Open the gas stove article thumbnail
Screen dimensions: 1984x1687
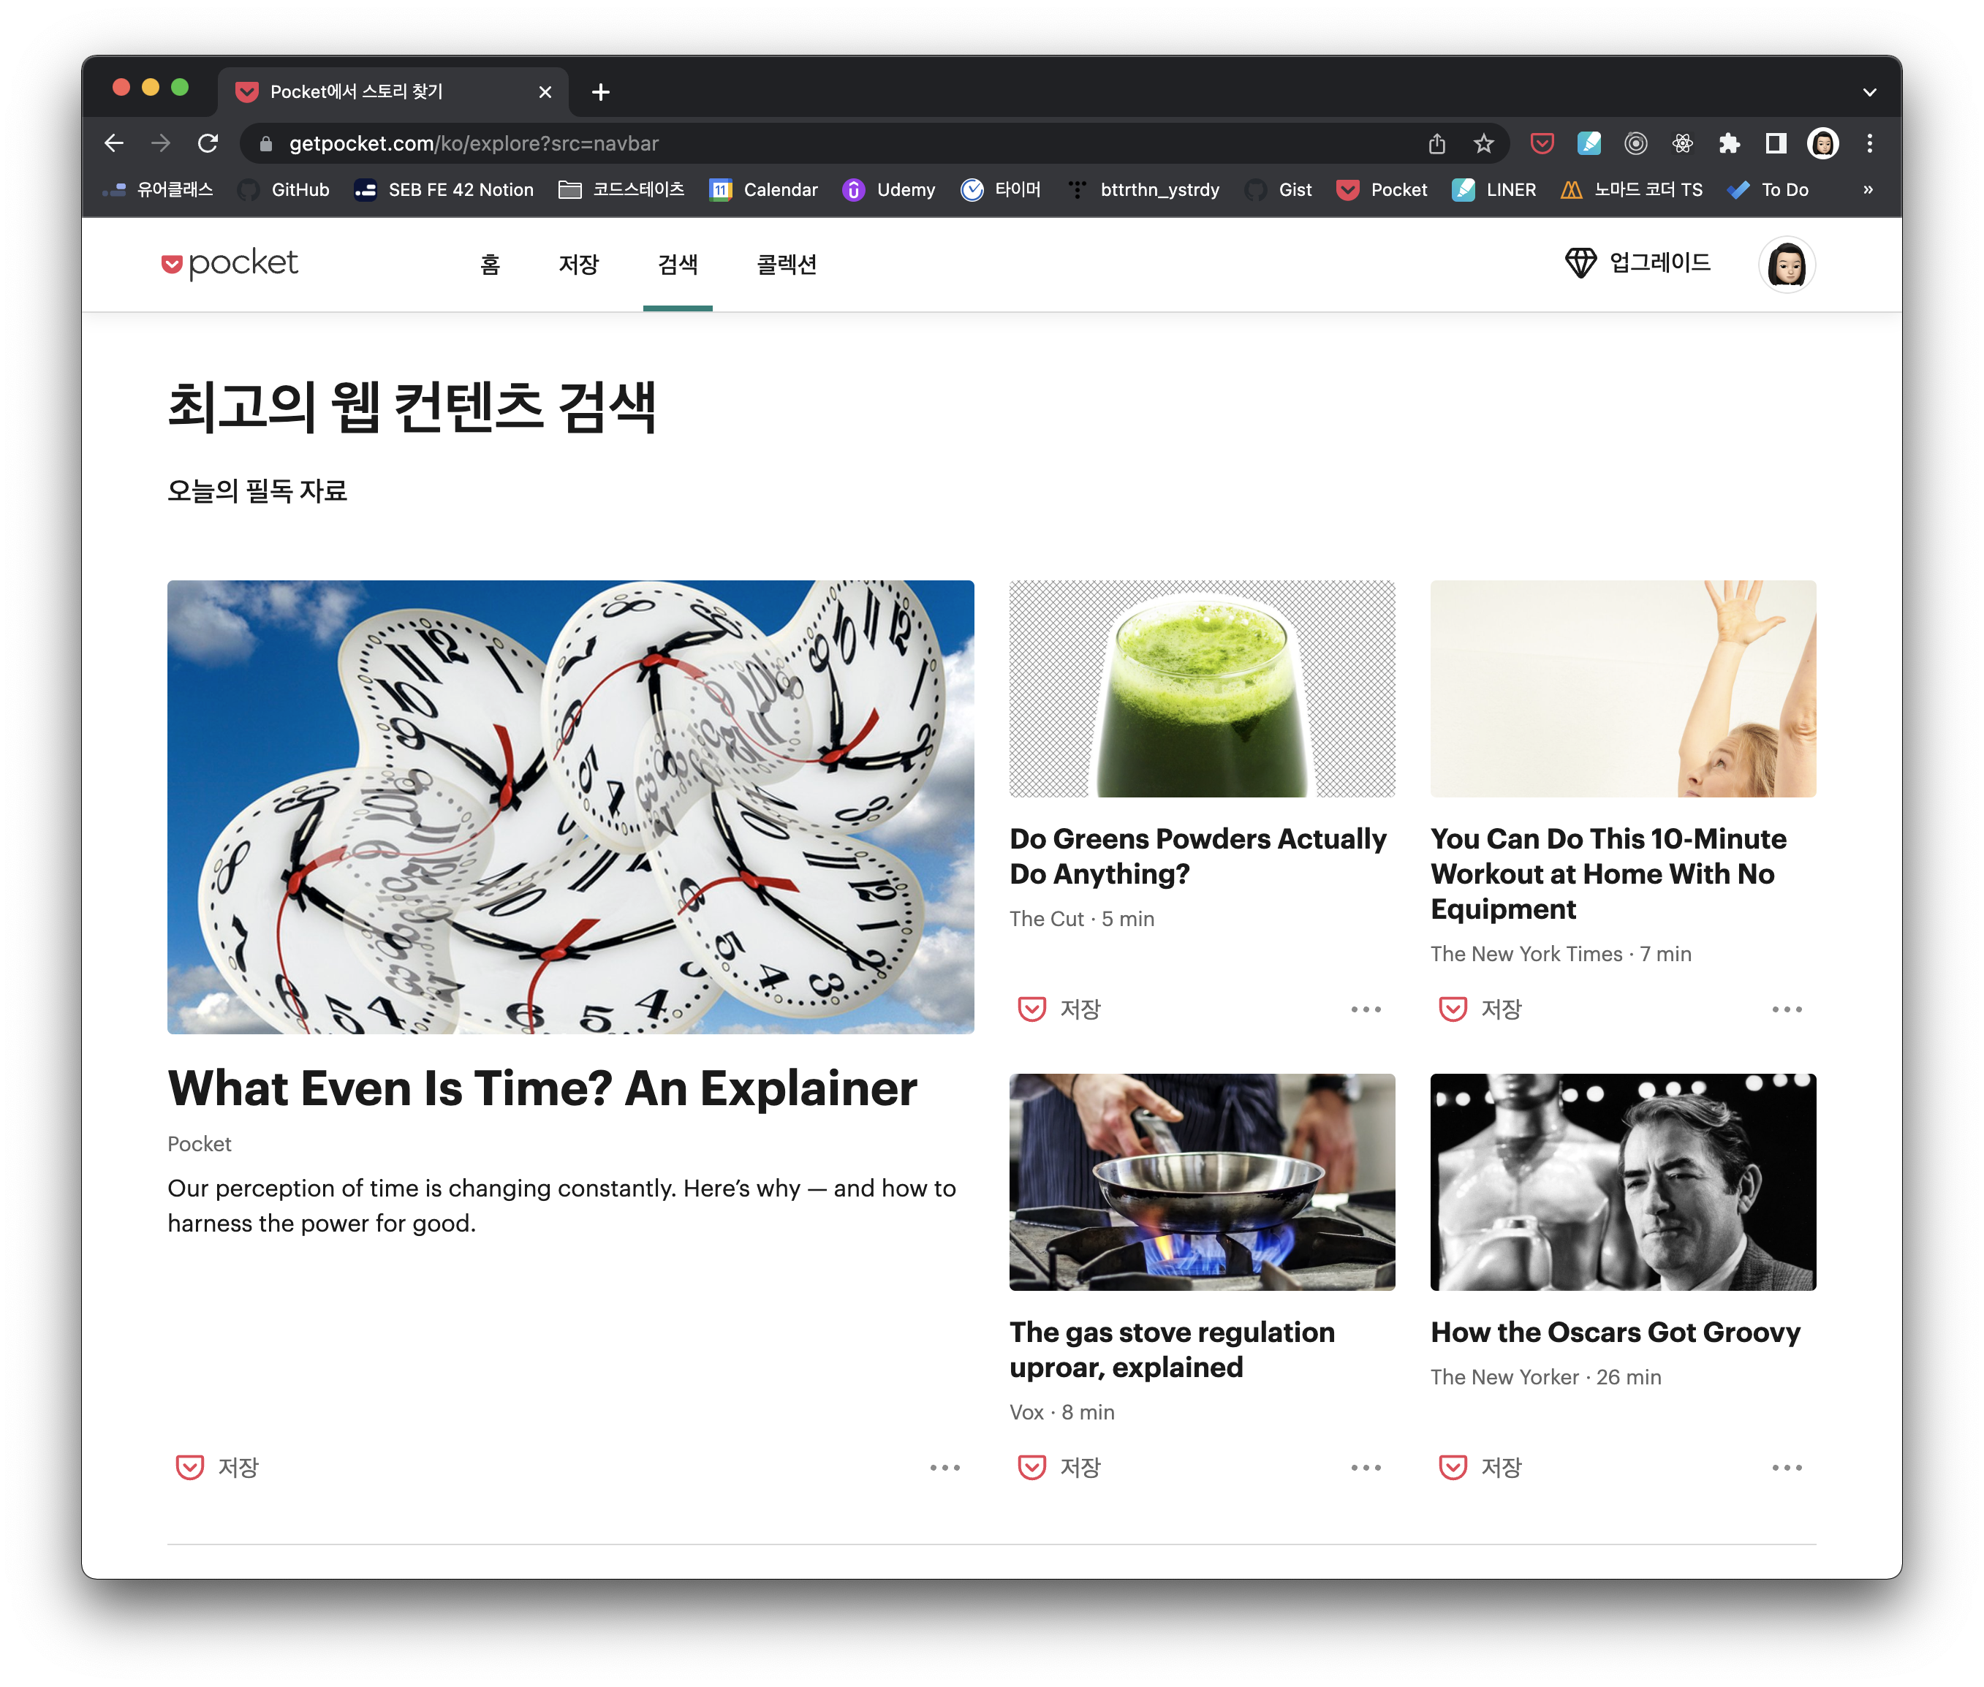[x=1202, y=1181]
